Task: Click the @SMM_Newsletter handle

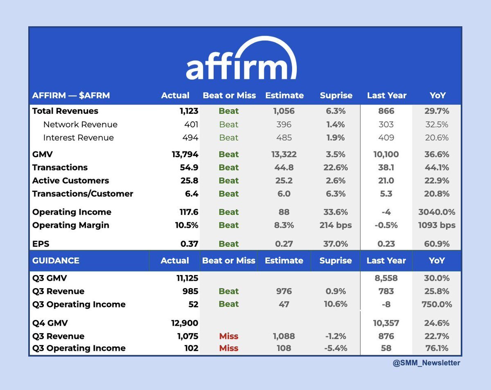Action: [x=426, y=363]
